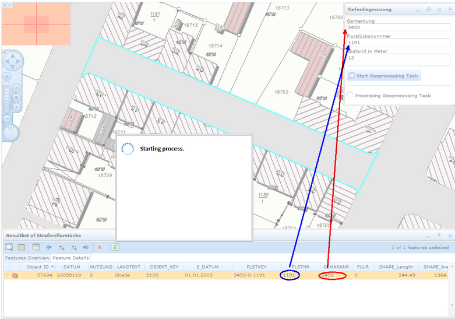The width and height of the screenshot is (455, 319).
Task: Click the Flurstücksnummer input field
Action: (x=398, y=43)
